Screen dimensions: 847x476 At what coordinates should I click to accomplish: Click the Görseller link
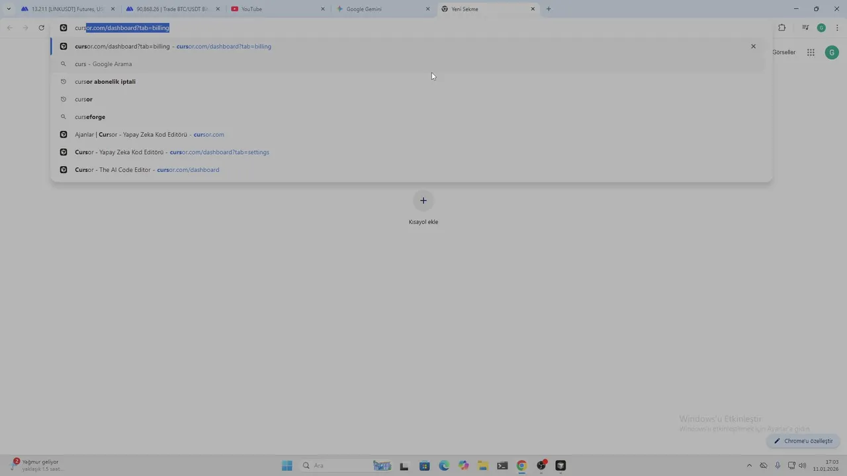[x=784, y=52]
